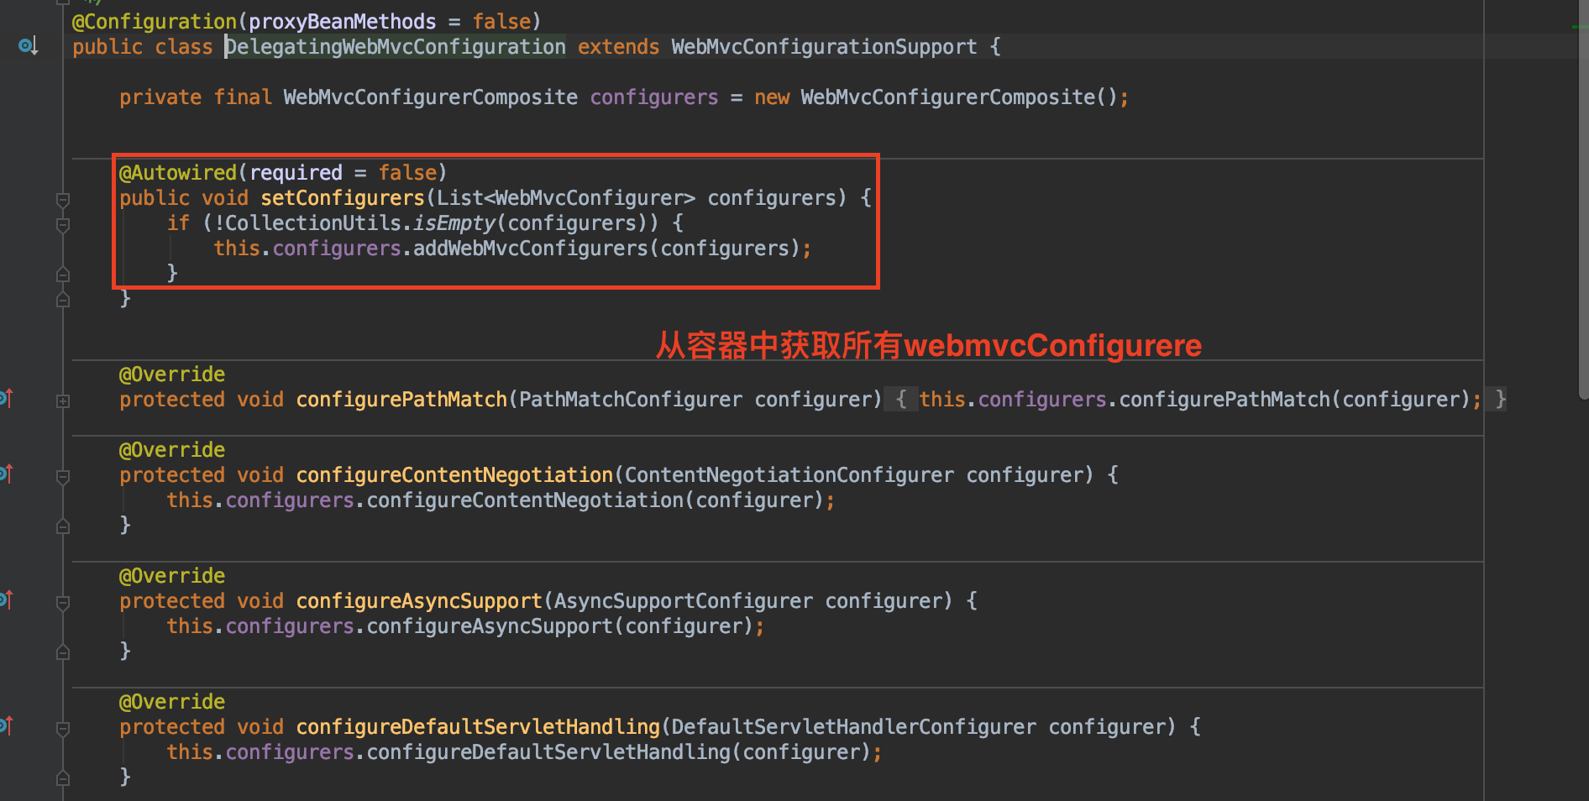Click the proxyBeanMethods attribute
The height and width of the screenshot is (801, 1589).
(343, 21)
